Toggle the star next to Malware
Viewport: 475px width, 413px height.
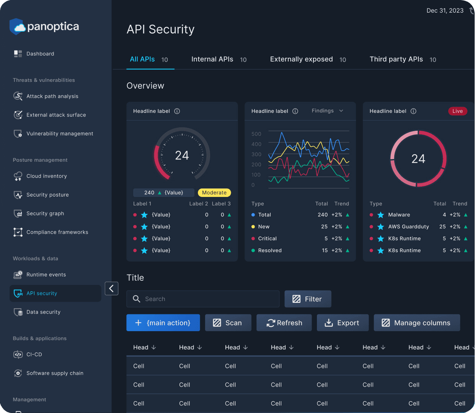pos(380,215)
